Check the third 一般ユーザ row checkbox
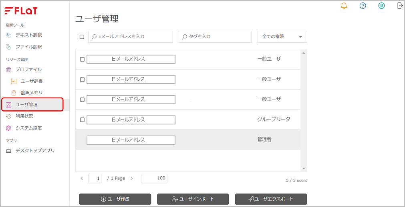Viewport: 405px width, 207px height. click(x=82, y=100)
